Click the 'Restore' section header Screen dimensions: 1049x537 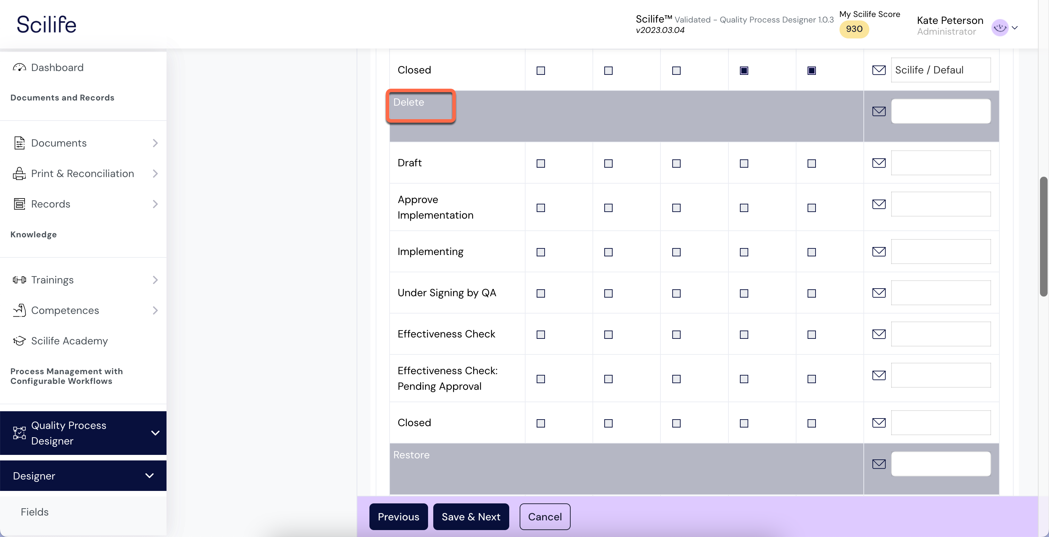(411, 455)
